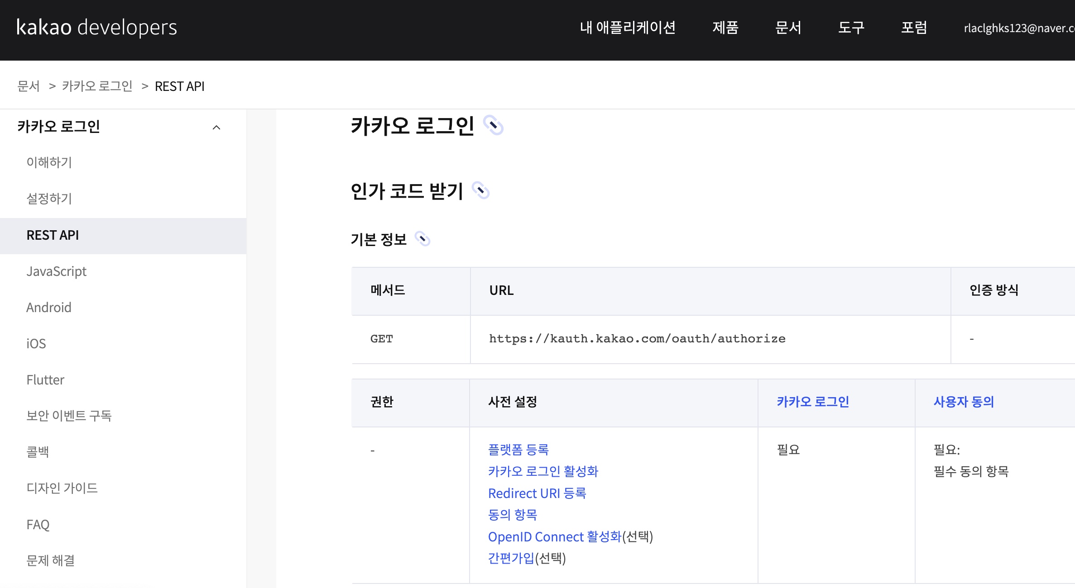Click the authorize URL text in table
The height and width of the screenshot is (588, 1075).
(637, 339)
